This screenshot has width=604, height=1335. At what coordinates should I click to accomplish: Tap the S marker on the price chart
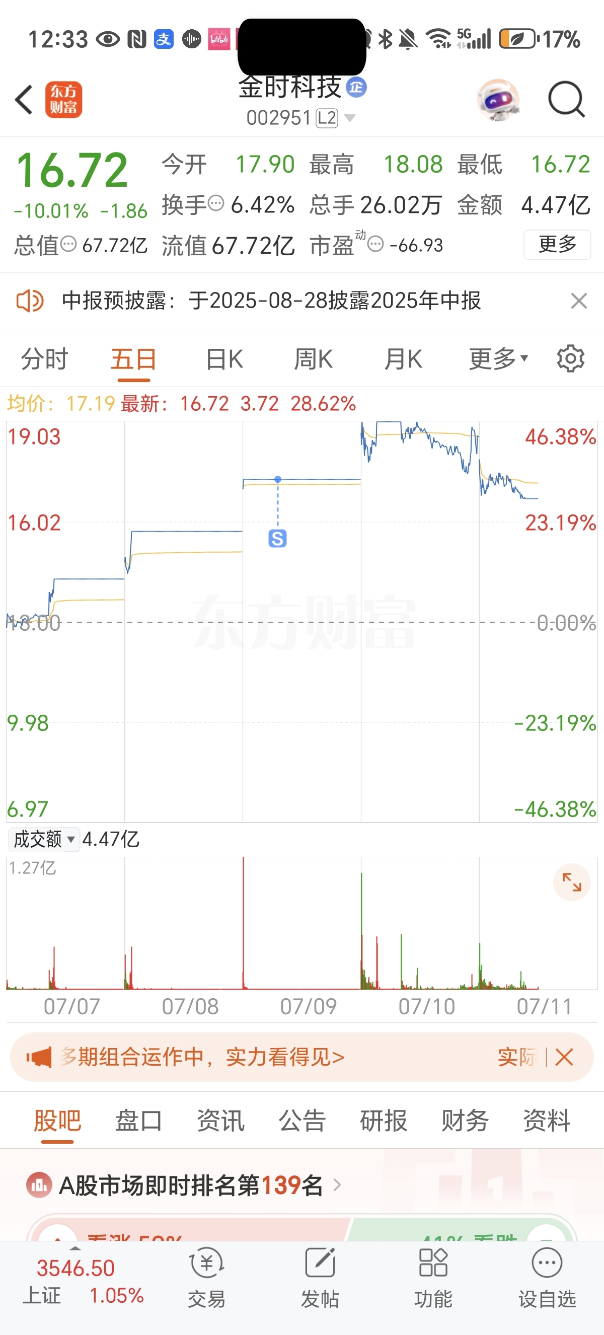coord(278,539)
